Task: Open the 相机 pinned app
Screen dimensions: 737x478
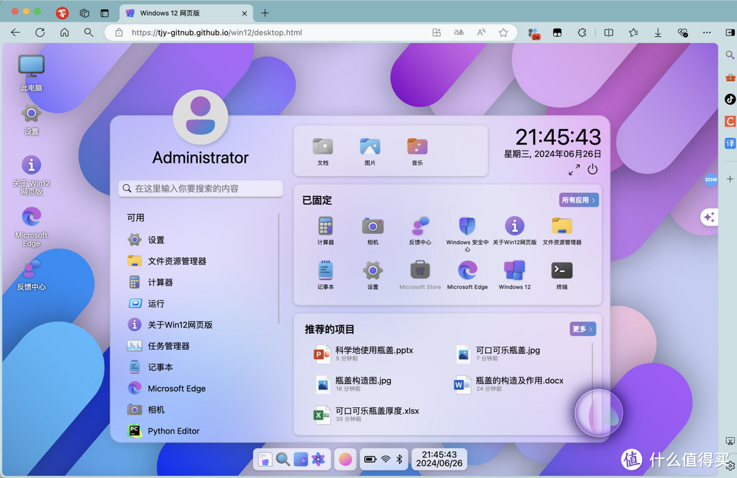Action: (373, 230)
